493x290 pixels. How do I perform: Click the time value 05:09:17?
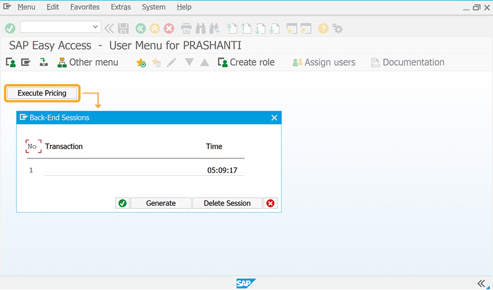click(222, 171)
